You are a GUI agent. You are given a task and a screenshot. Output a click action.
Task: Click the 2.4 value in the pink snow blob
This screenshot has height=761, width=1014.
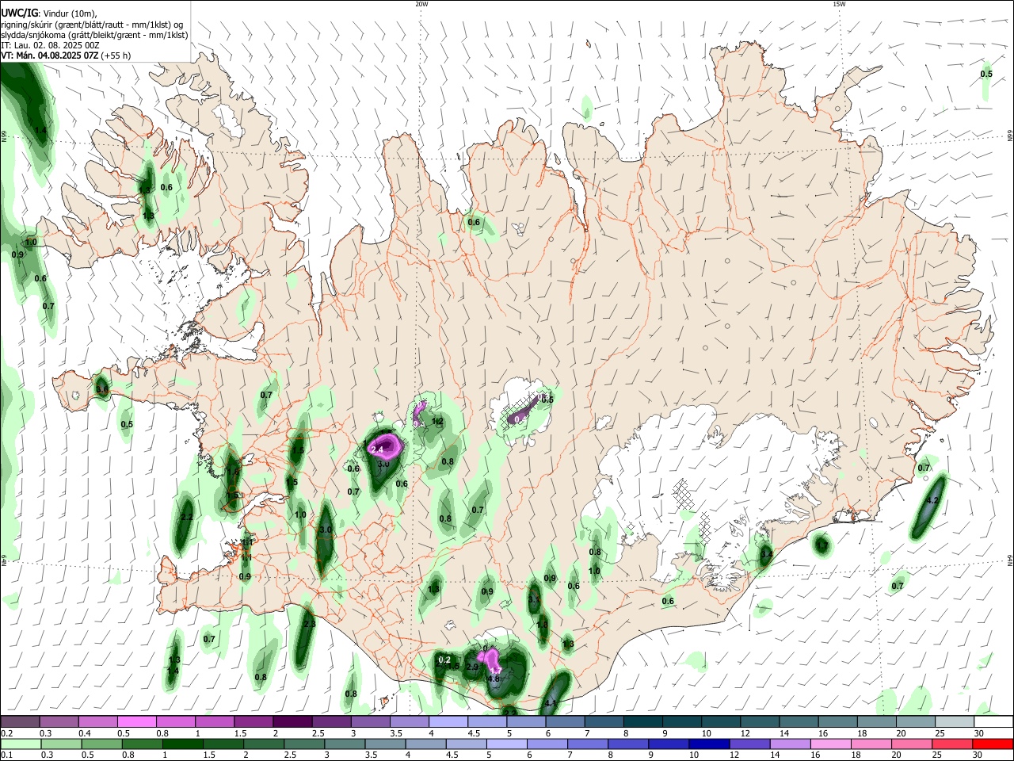click(x=377, y=450)
